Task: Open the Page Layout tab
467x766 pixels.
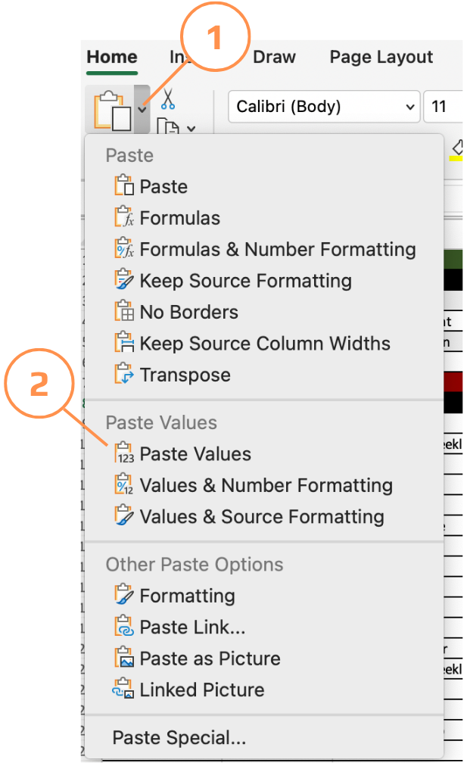Action: [381, 58]
